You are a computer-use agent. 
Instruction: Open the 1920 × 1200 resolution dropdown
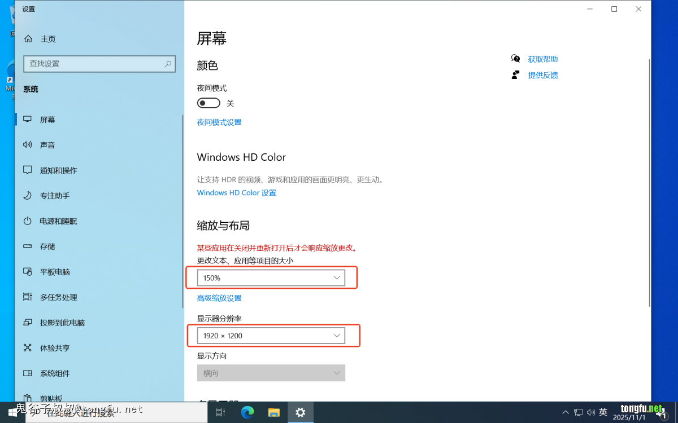click(271, 336)
